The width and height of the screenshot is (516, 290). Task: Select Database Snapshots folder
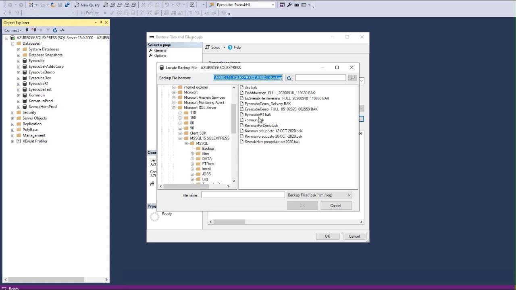(45, 55)
